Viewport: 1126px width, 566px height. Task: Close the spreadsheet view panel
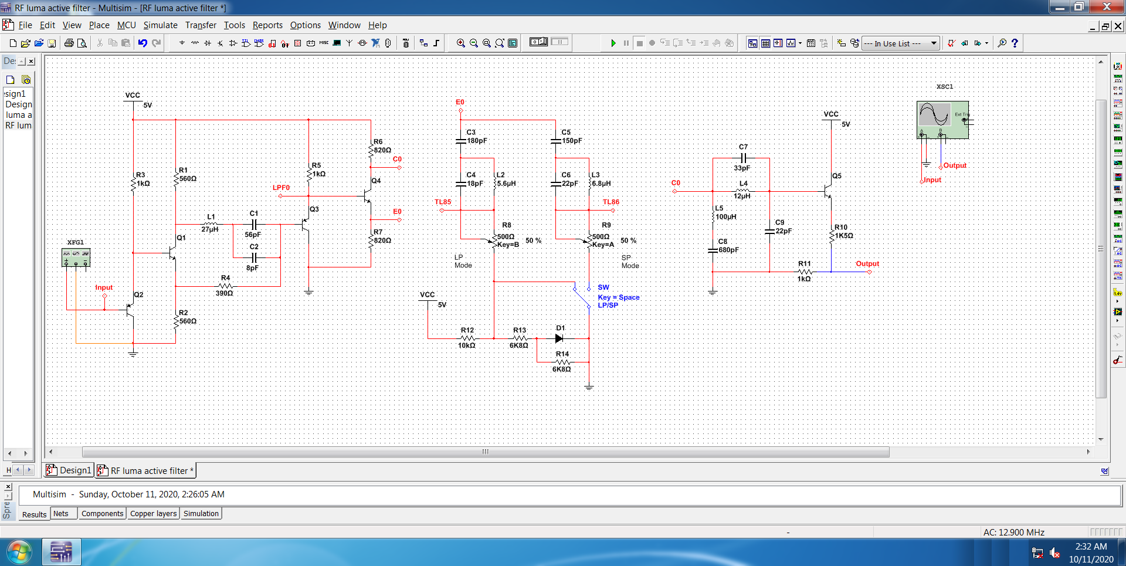[8, 487]
